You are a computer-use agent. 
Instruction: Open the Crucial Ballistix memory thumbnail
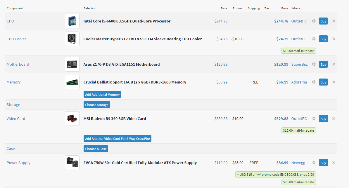[72, 82]
